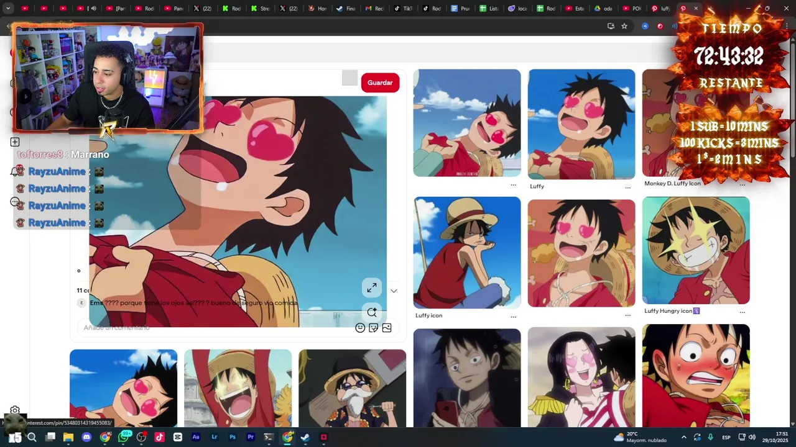Viewport: 796px width, 447px height.
Task: Attach an image to the comment
Action: [387, 328]
